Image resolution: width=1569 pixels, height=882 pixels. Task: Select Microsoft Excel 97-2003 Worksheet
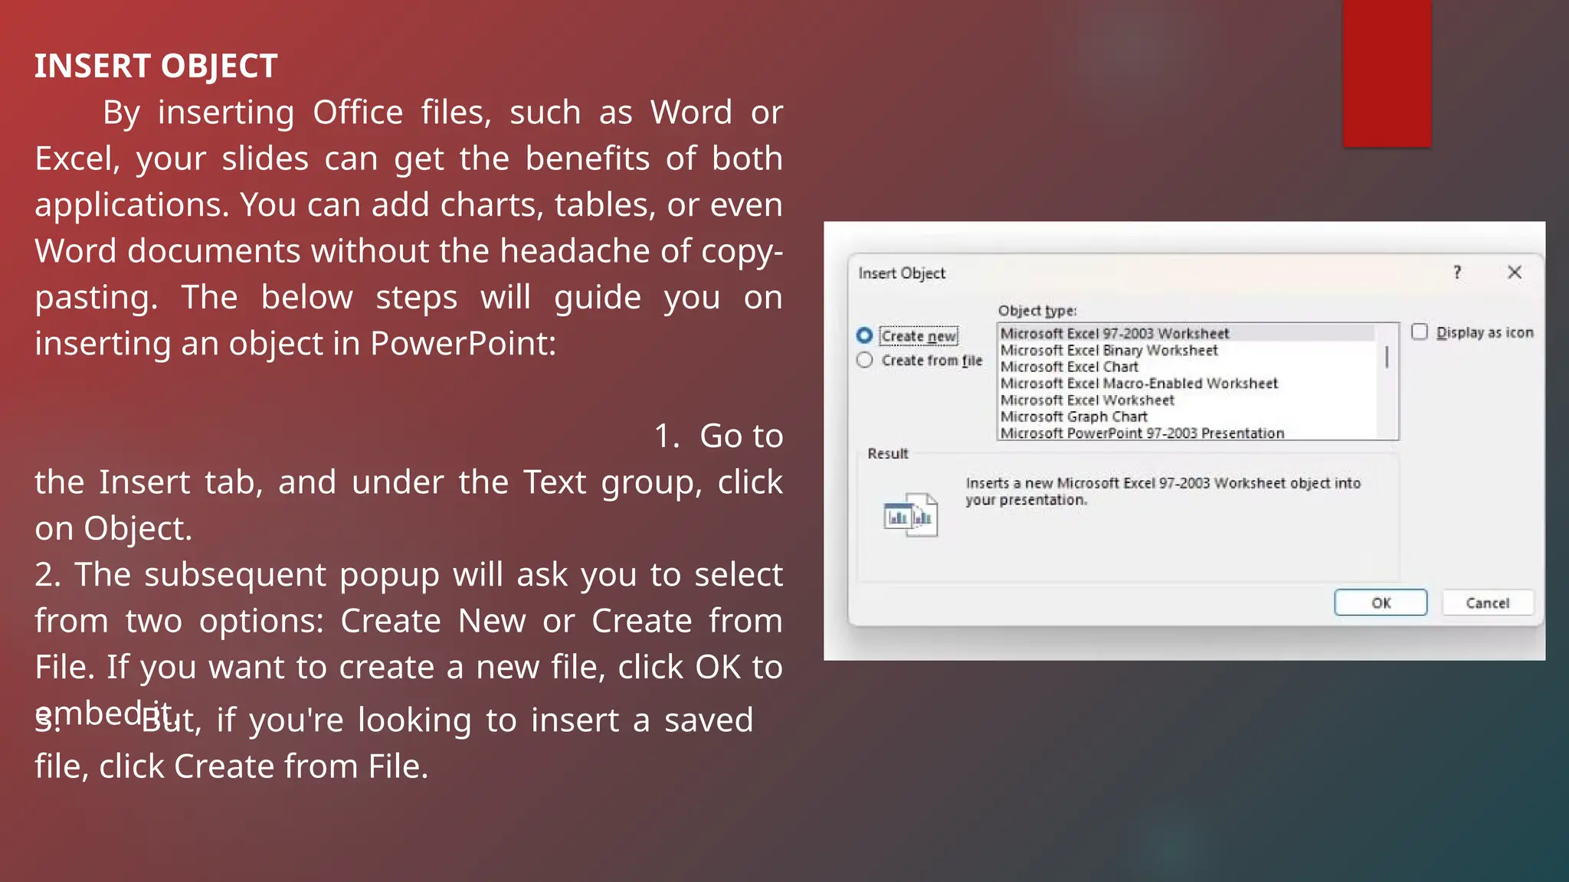[1186, 333]
